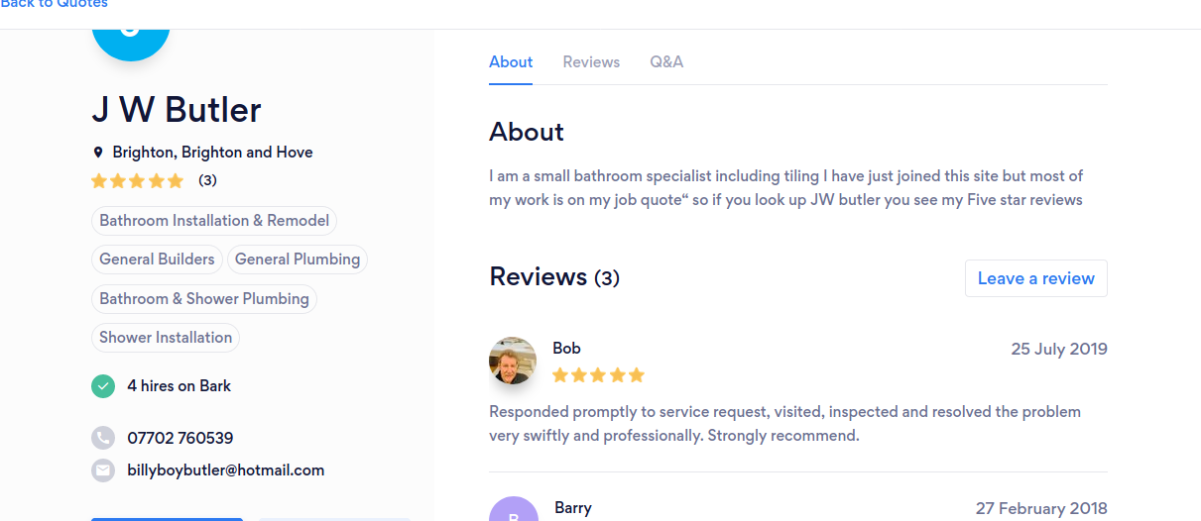1201x521 pixels.
Task: Select the Bathroom & Shower Plumbing tag
Action: coord(204,299)
